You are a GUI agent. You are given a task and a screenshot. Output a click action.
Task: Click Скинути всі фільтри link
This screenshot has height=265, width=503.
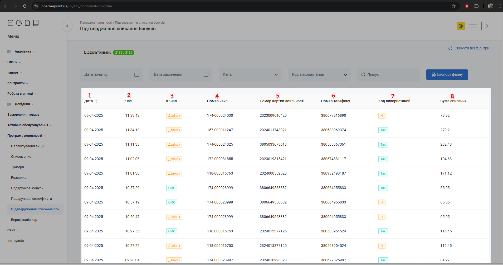click(x=469, y=48)
